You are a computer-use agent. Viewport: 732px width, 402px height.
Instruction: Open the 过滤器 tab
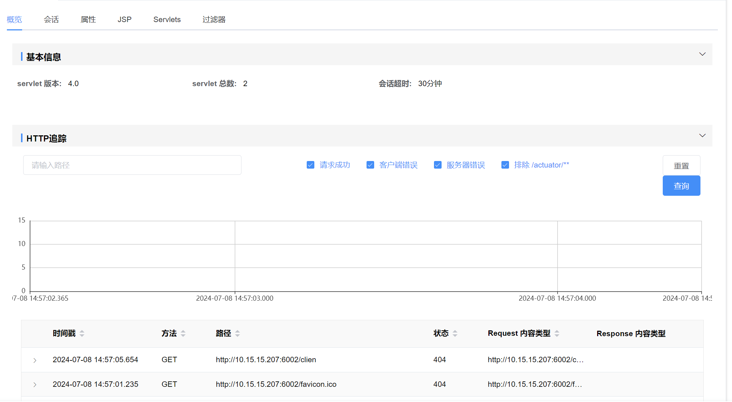[x=214, y=20]
